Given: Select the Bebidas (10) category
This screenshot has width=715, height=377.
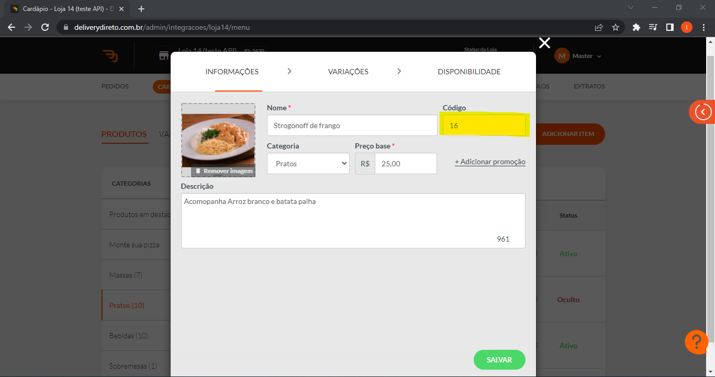Looking at the screenshot, I should pos(129,336).
